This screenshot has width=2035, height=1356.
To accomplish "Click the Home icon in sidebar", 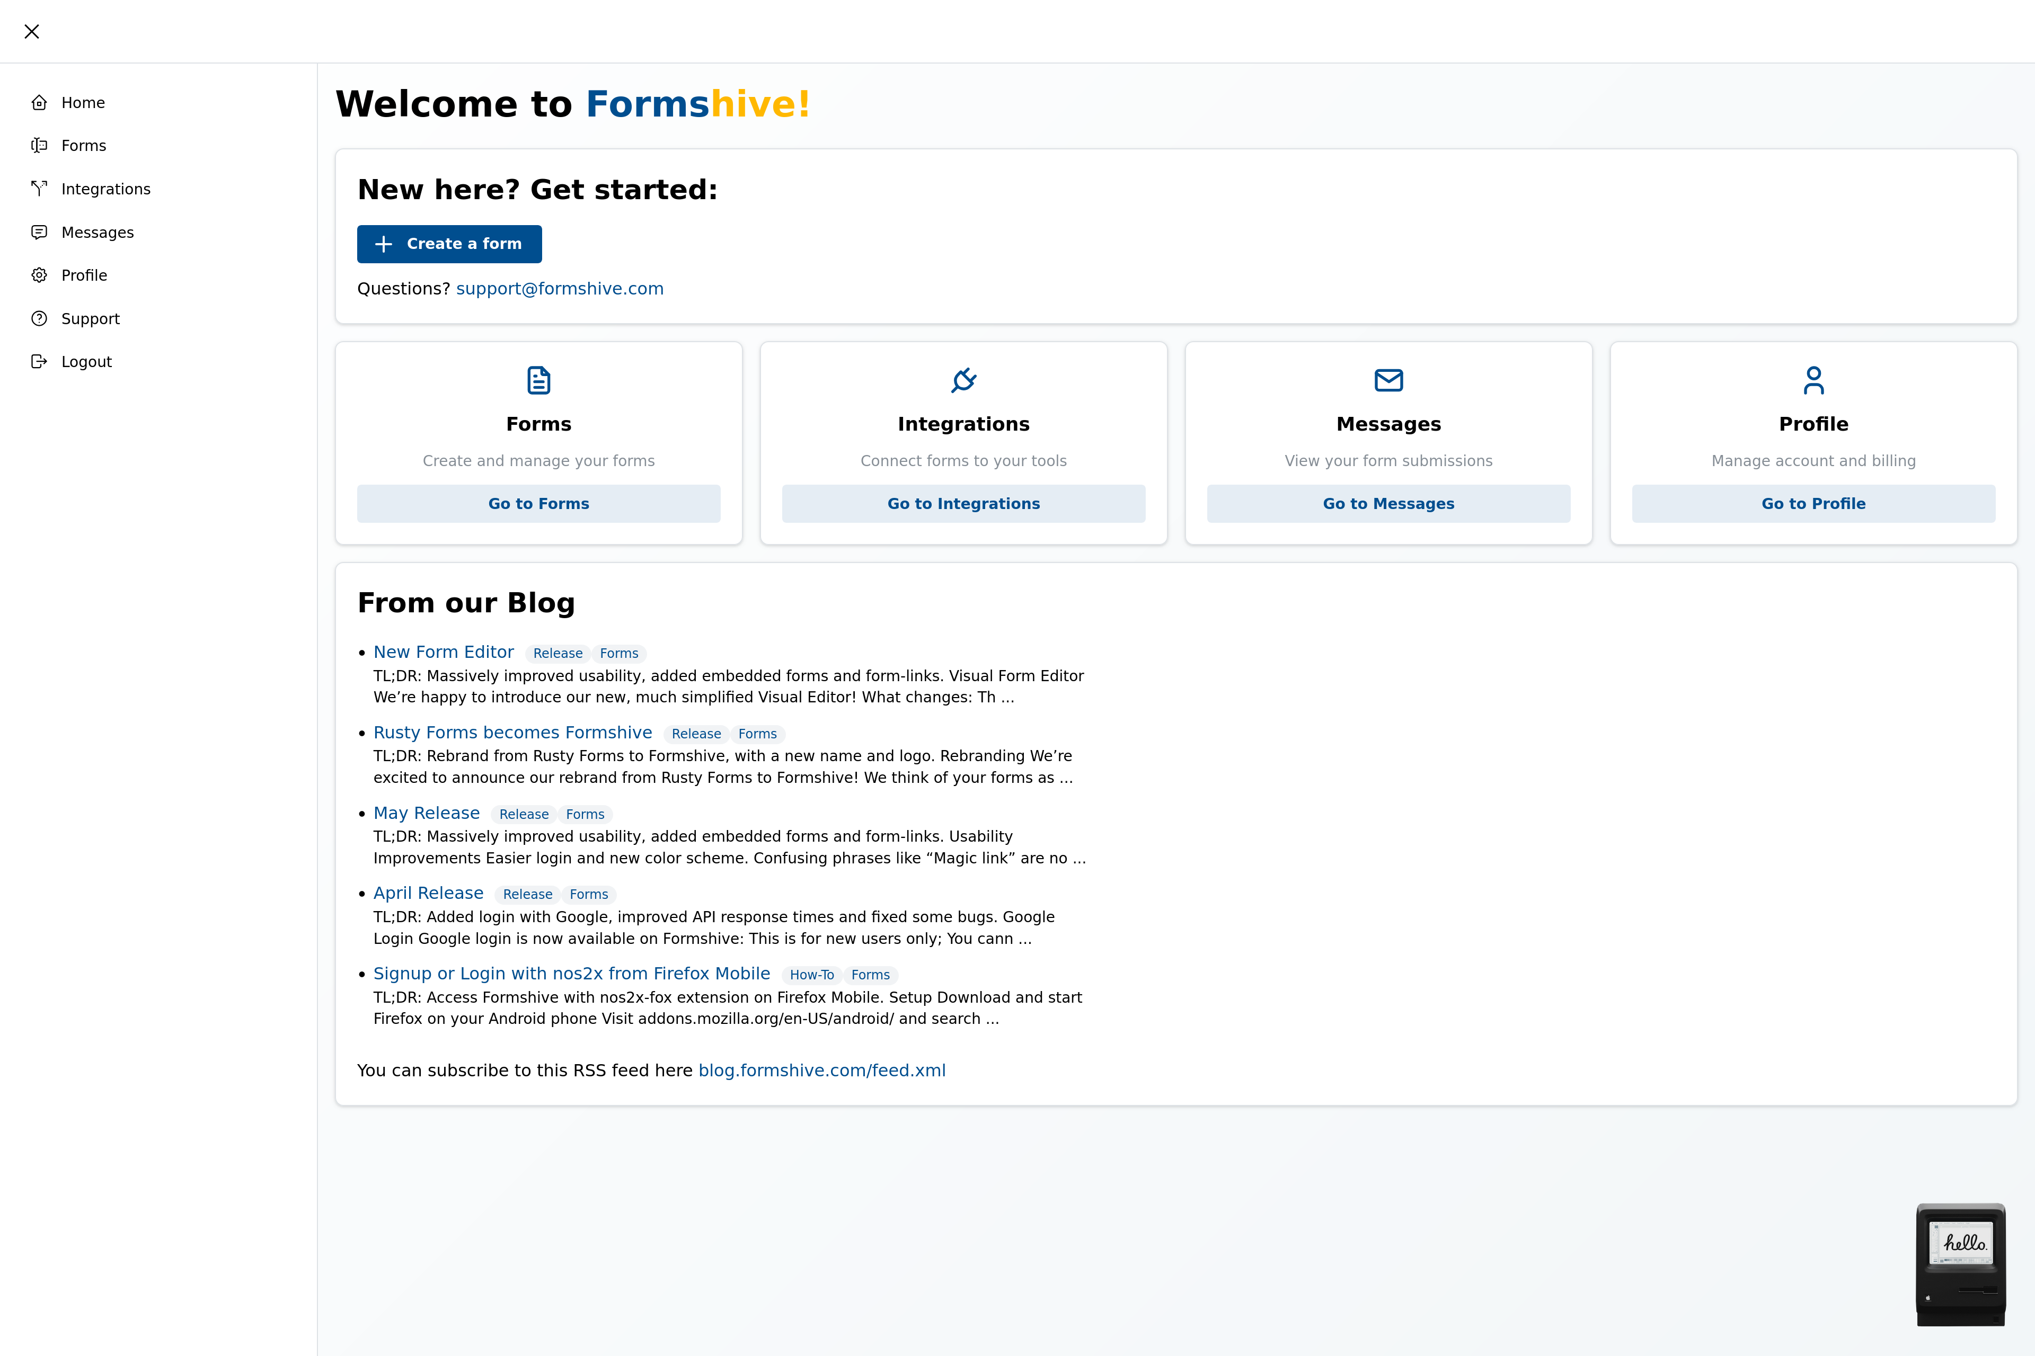I will 39,103.
